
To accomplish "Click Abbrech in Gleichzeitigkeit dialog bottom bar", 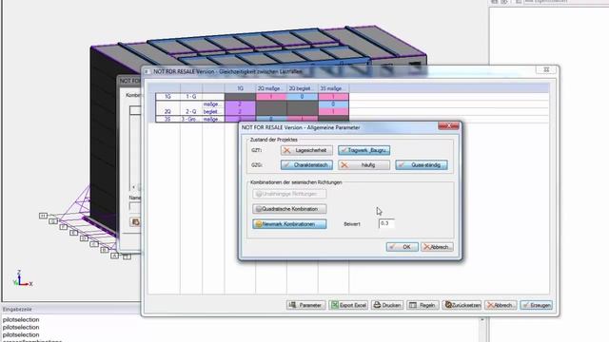I will (x=501, y=305).
